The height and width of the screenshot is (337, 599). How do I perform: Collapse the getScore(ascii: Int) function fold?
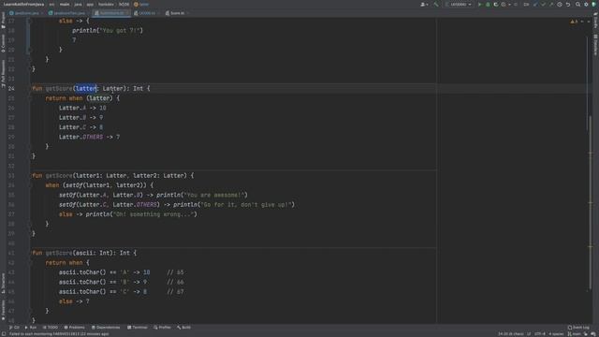29,253
